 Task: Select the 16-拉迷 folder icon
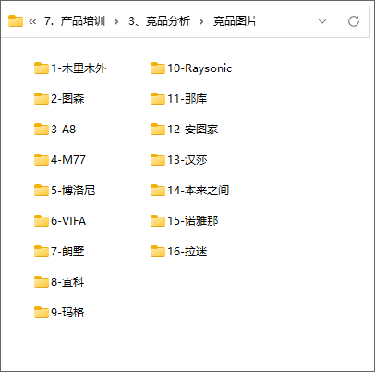(x=158, y=252)
